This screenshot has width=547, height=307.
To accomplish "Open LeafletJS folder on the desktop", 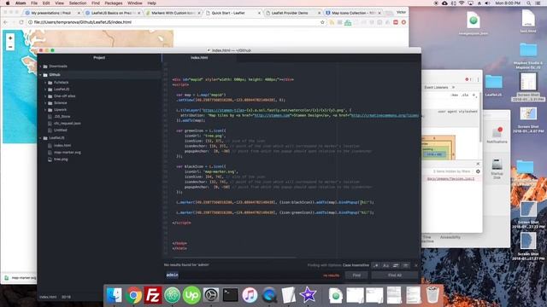I will (x=494, y=83).
